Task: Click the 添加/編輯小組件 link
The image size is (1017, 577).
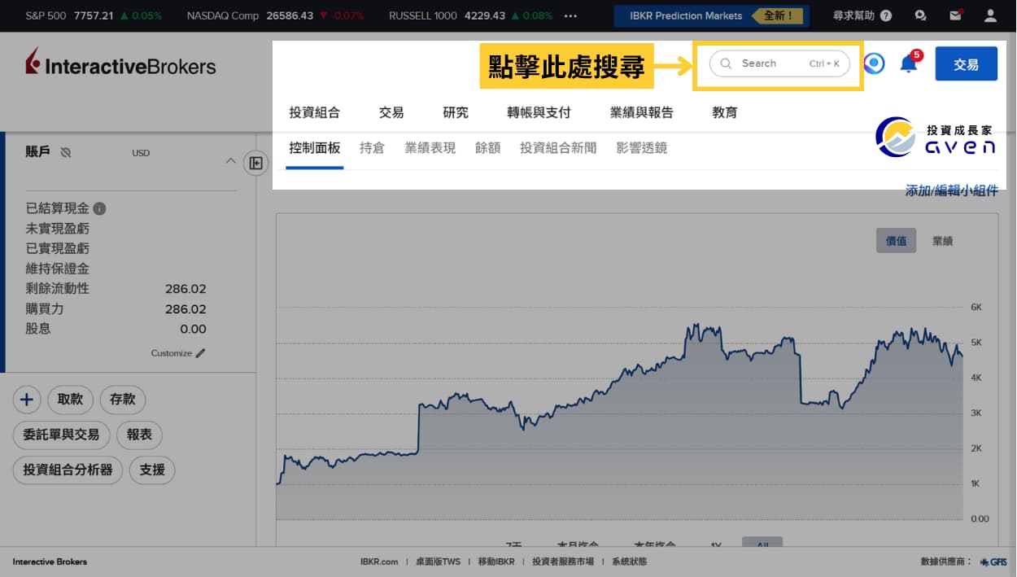Action: [x=952, y=190]
